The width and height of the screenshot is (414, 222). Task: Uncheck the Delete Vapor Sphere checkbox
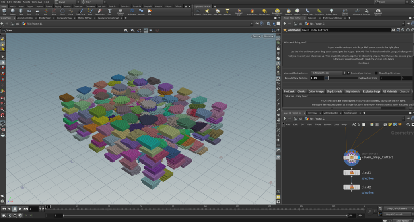pyautogui.click(x=348, y=73)
